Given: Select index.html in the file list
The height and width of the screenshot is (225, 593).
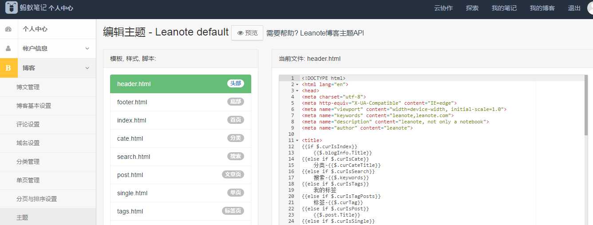Looking at the screenshot, I should (181, 120).
